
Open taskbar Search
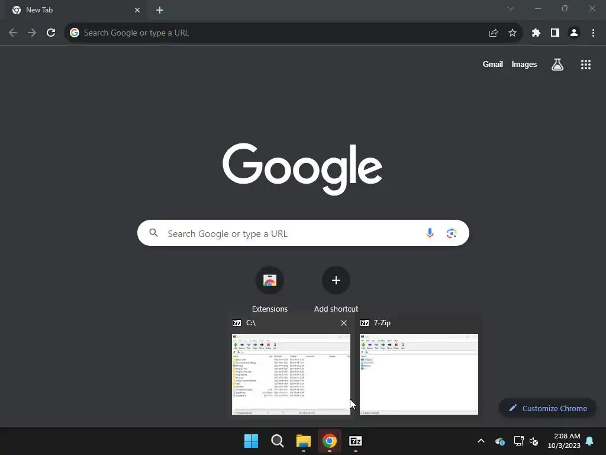(278, 441)
